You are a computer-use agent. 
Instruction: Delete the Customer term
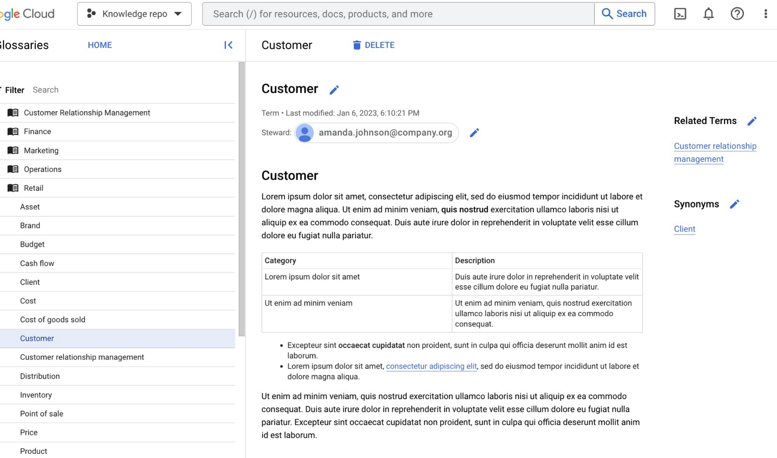tap(373, 45)
